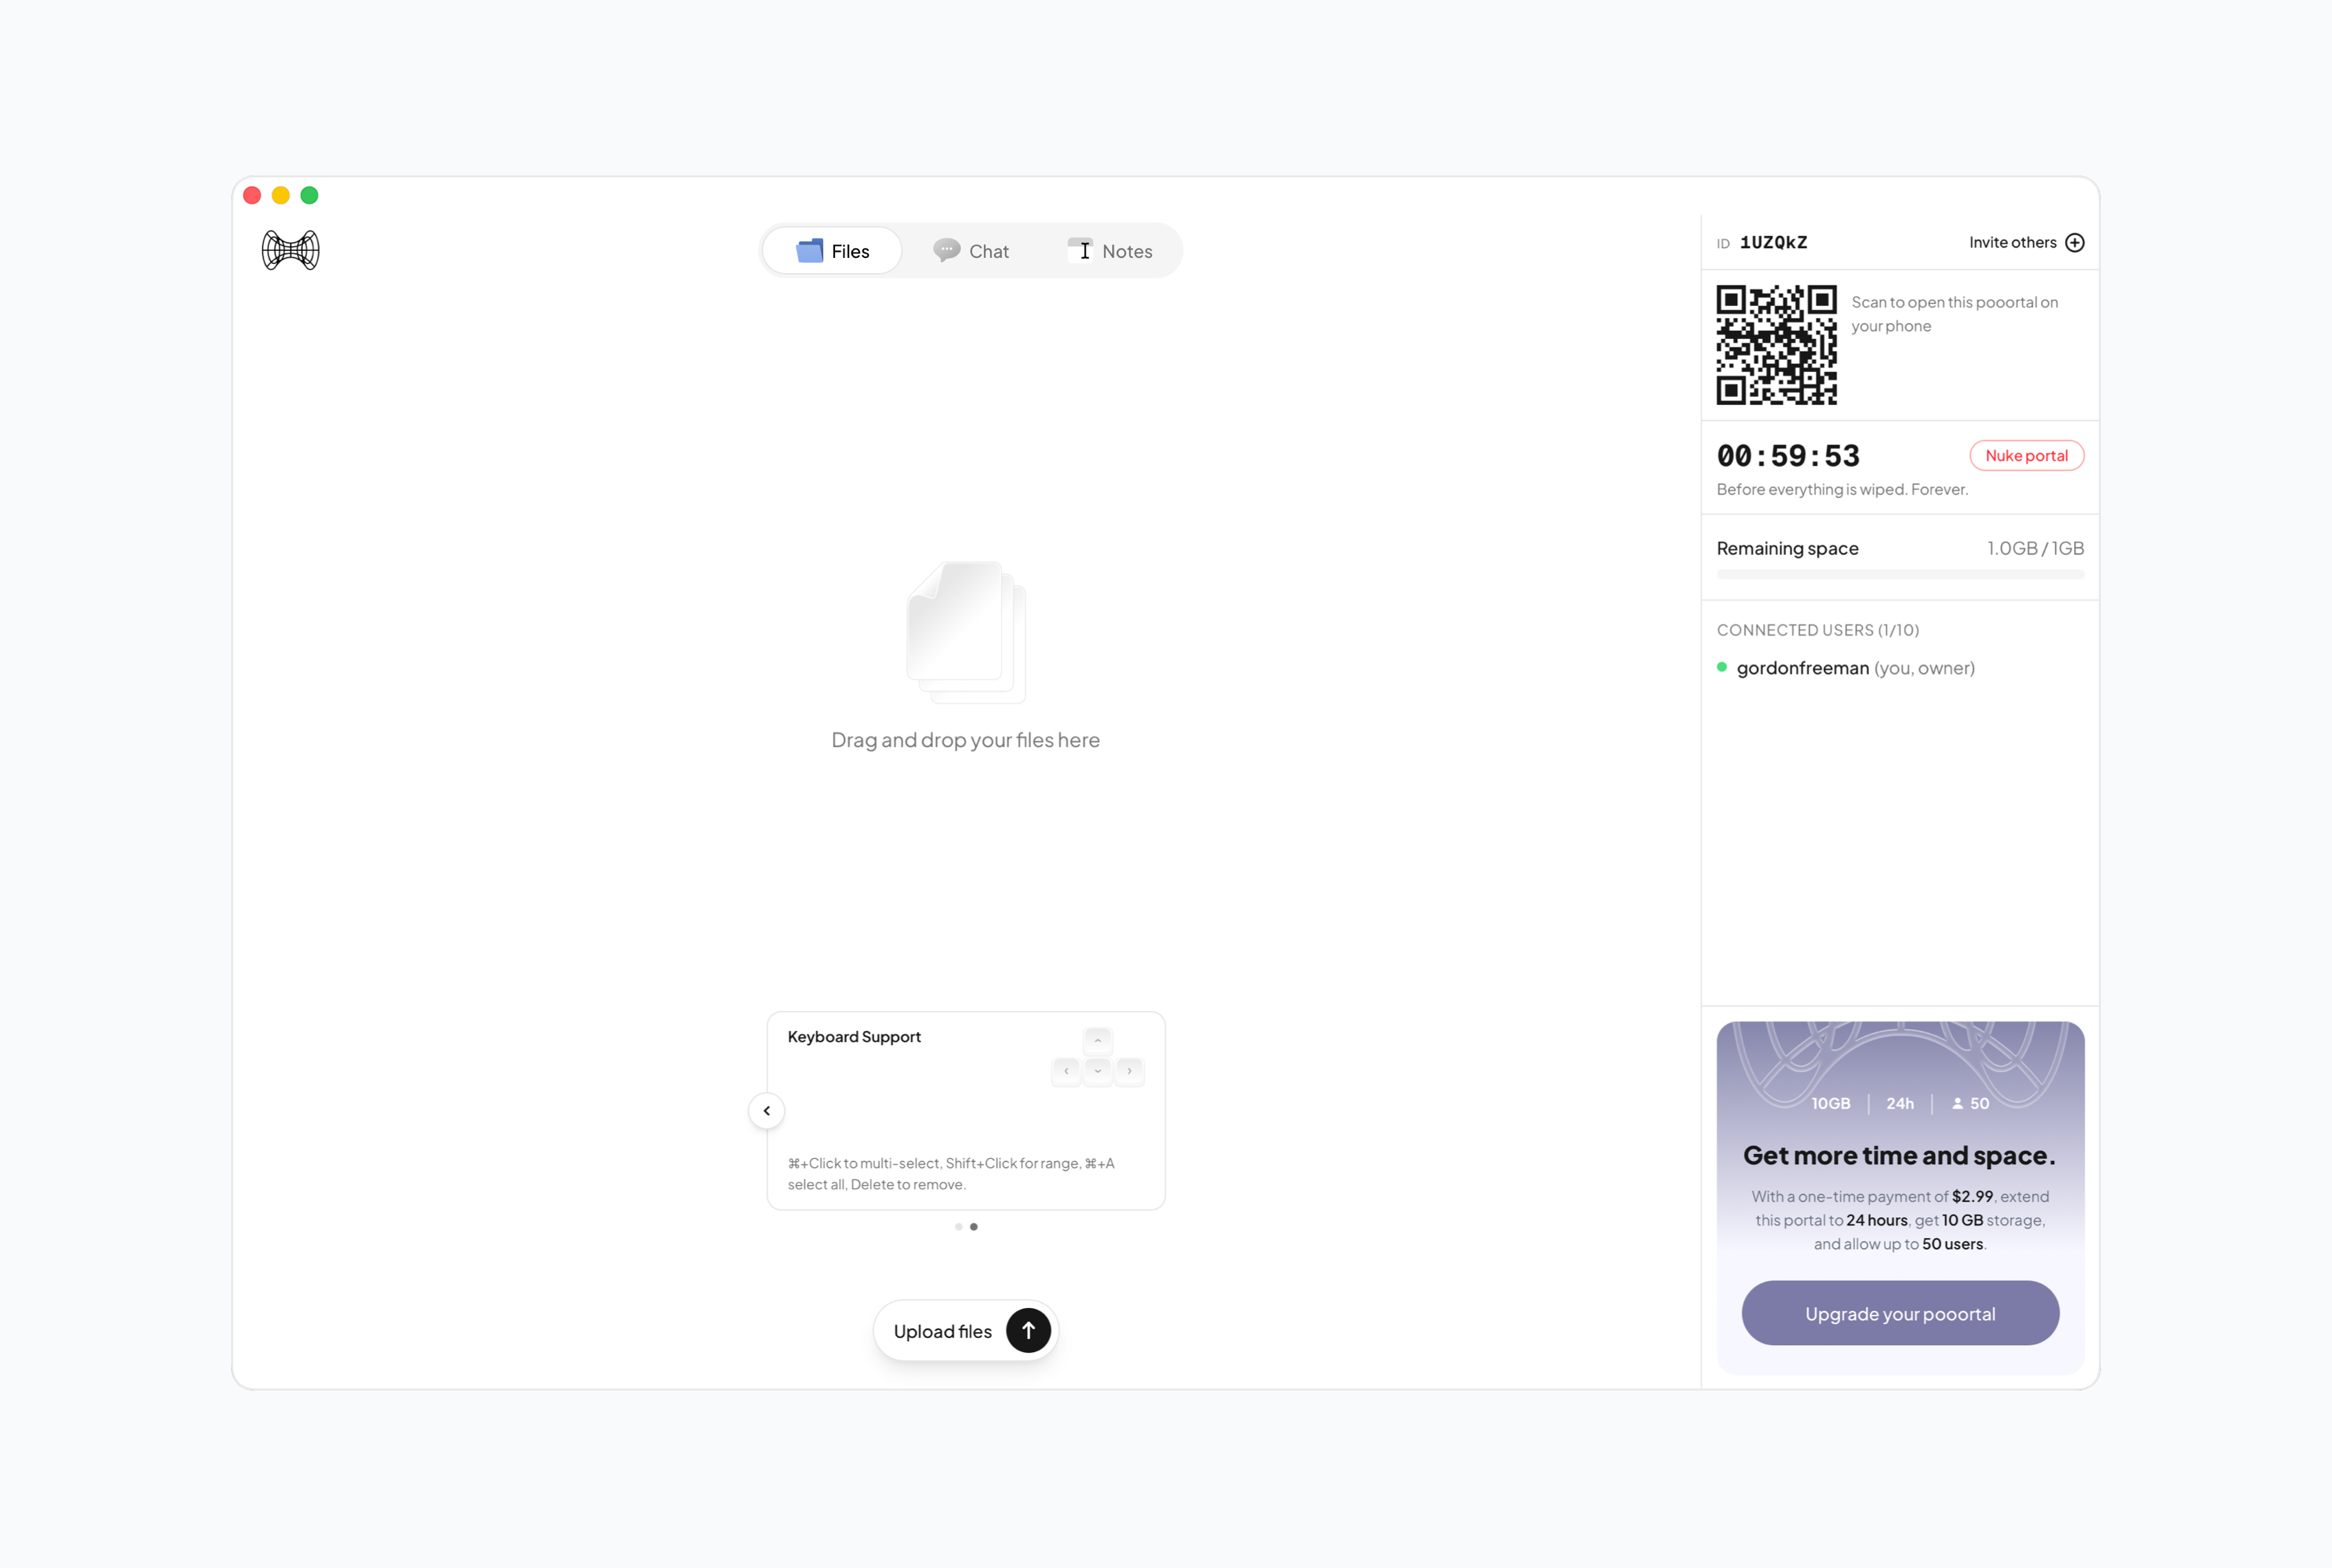The image size is (2332, 1568).
Task: Select the Notes text cursor icon
Action: [x=1081, y=250]
